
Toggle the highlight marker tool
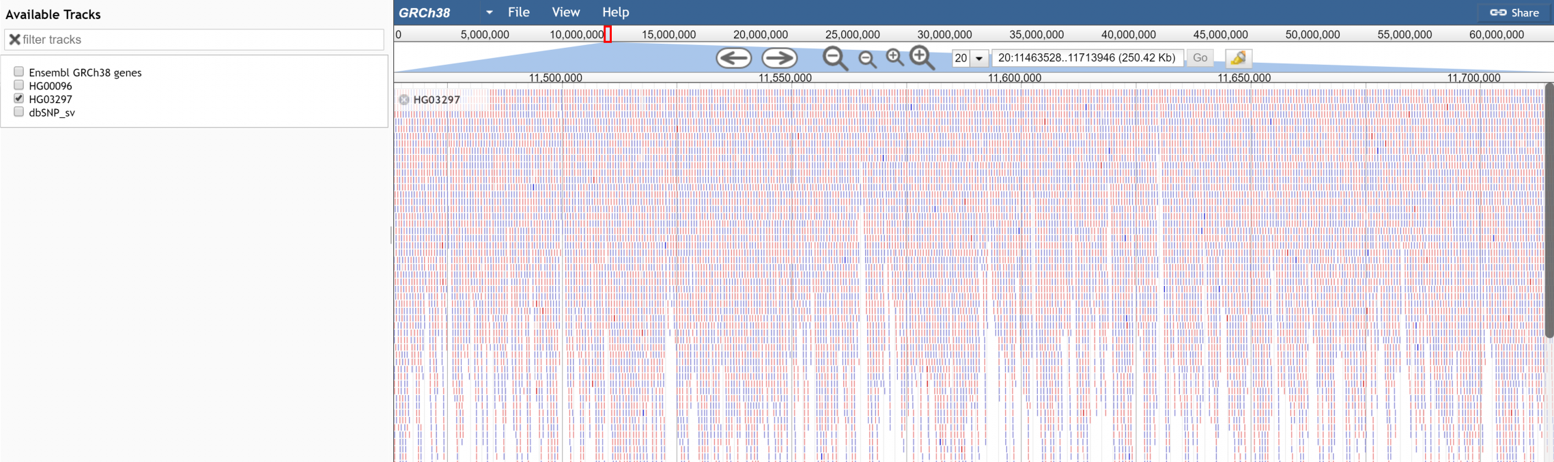(x=1238, y=58)
